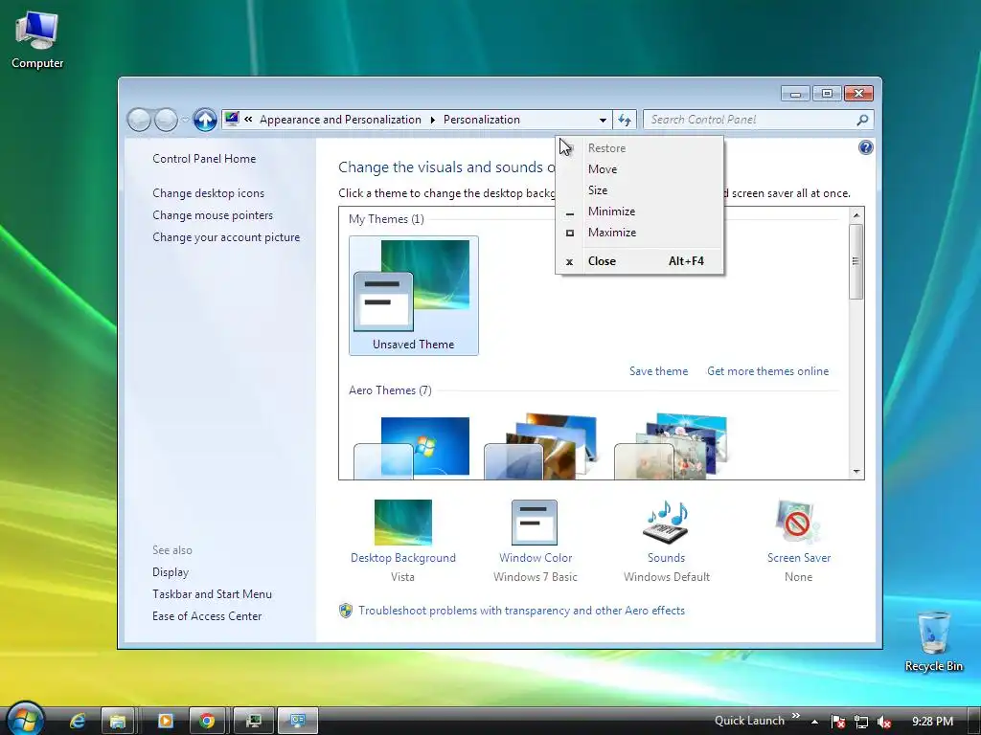Refresh the Control Panel address bar
The height and width of the screenshot is (735, 981).
point(625,120)
